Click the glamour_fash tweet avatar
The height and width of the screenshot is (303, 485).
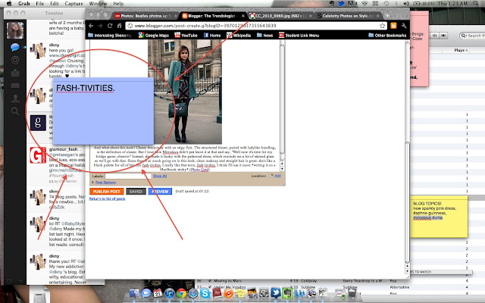point(38,155)
